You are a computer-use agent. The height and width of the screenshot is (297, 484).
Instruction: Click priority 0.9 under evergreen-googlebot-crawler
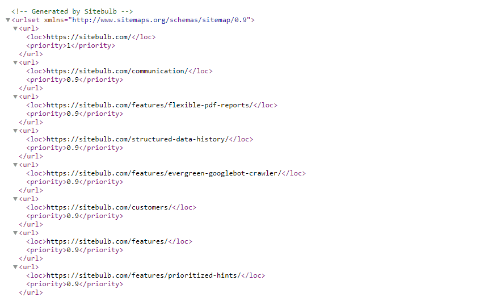point(73,182)
